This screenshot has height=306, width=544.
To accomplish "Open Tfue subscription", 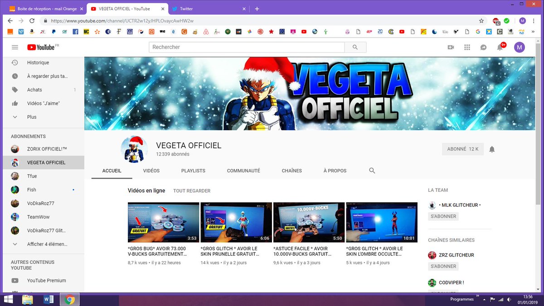I will 43,176.
